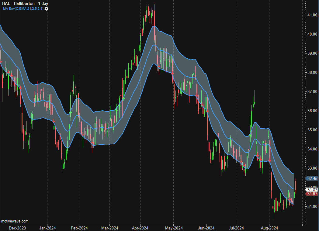Click the Dec-2023 time axis label
319x231 pixels.
click(17, 228)
